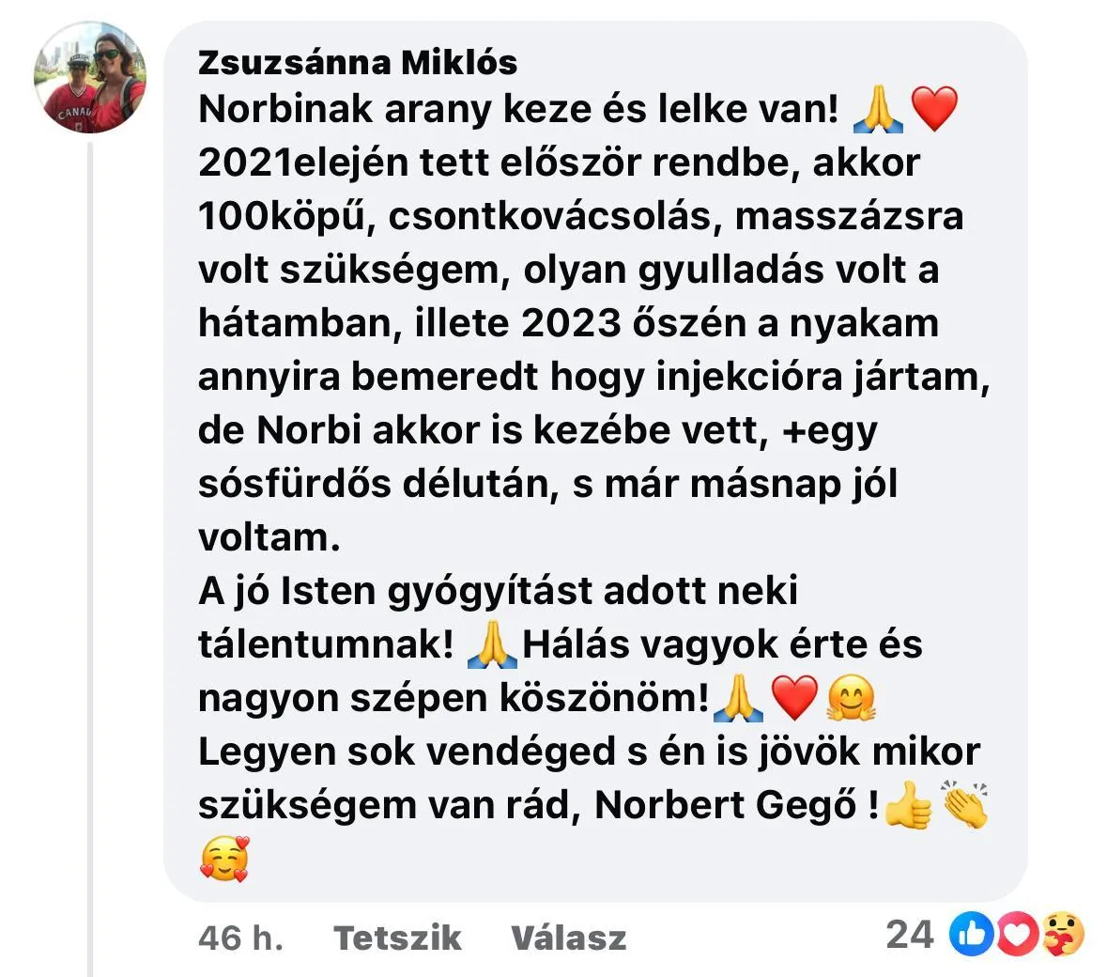Click the comment thread vertical line
The image size is (1107, 977).
[x=90, y=558]
